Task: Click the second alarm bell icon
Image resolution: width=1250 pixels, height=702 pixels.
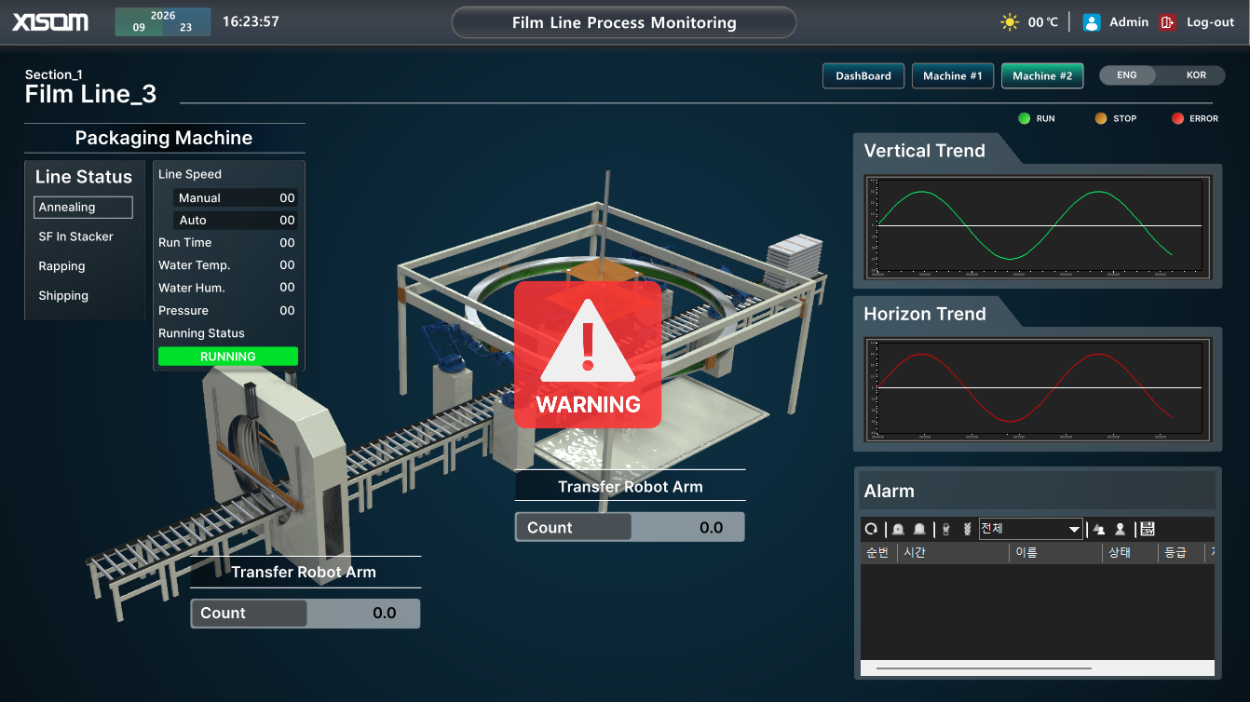Action: [x=919, y=529]
